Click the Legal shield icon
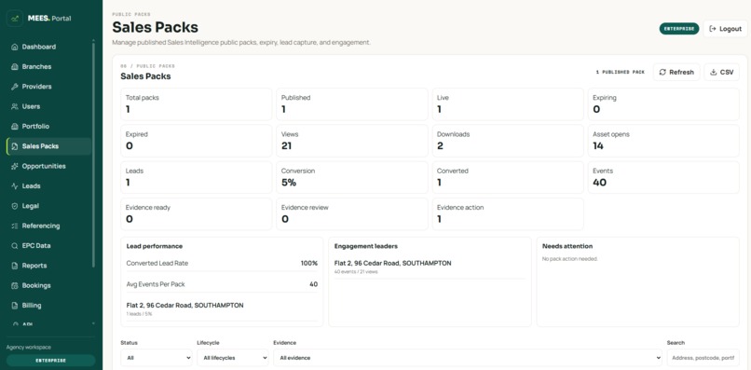Viewport: 751px width, 370px height. click(14, 206)
